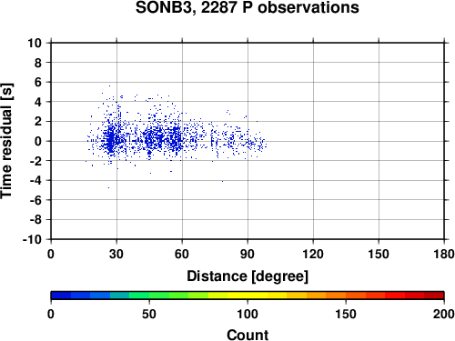Click the y-axis tick label '-8'
The width and height of the screenshot is (455, 341).
tap(35, 220)
